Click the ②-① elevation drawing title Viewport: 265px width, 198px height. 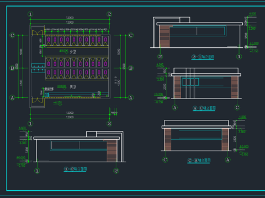(x=203, y=57)
